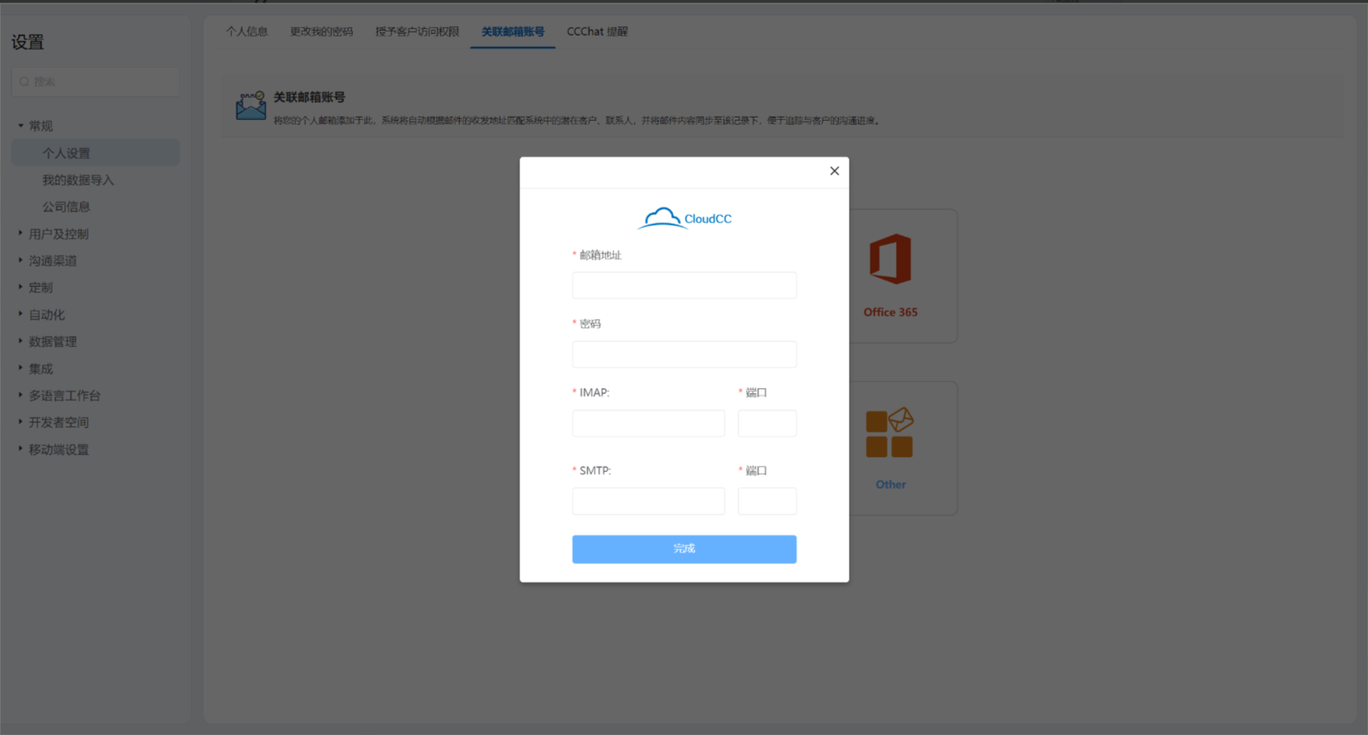
Task: Switch to the 个人信息 tab
Action: click(247, 32)
